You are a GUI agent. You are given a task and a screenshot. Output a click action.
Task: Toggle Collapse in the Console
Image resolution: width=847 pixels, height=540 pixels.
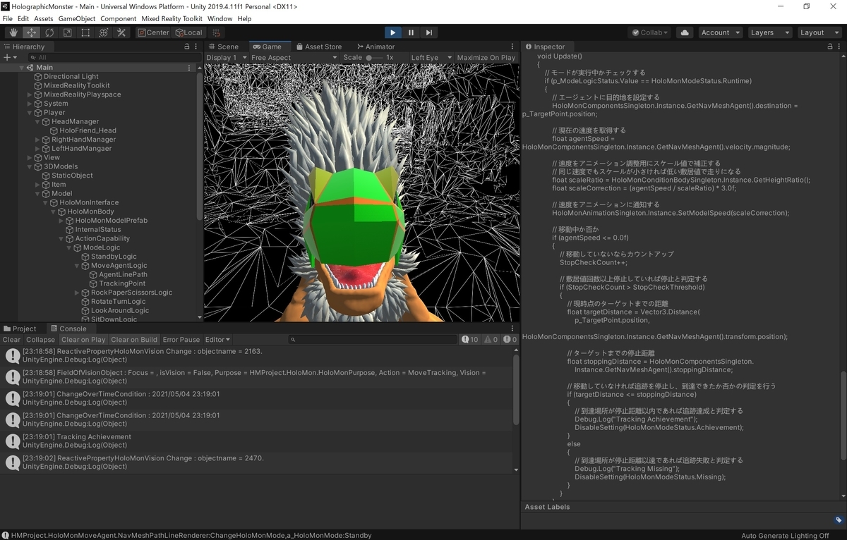(40, 340)
